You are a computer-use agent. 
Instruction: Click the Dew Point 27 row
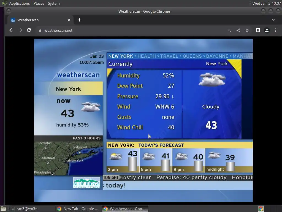pos(146,86)
